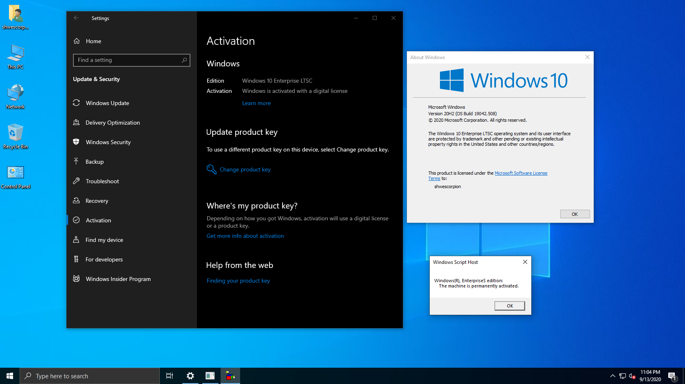This screenshot has height=384, width=685.
Task: Click OK in Windows Script Host dialog
Action: coord(510,306)
